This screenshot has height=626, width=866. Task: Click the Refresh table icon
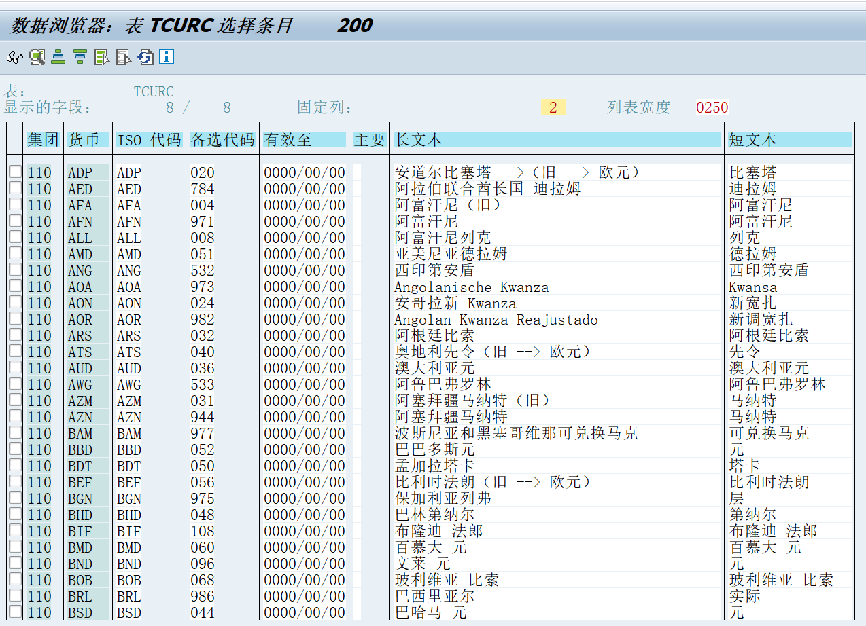click(x=145, y=57)
